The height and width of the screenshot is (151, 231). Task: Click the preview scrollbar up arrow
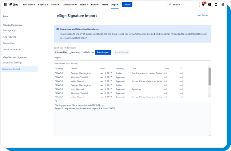[x=209, y=67]
